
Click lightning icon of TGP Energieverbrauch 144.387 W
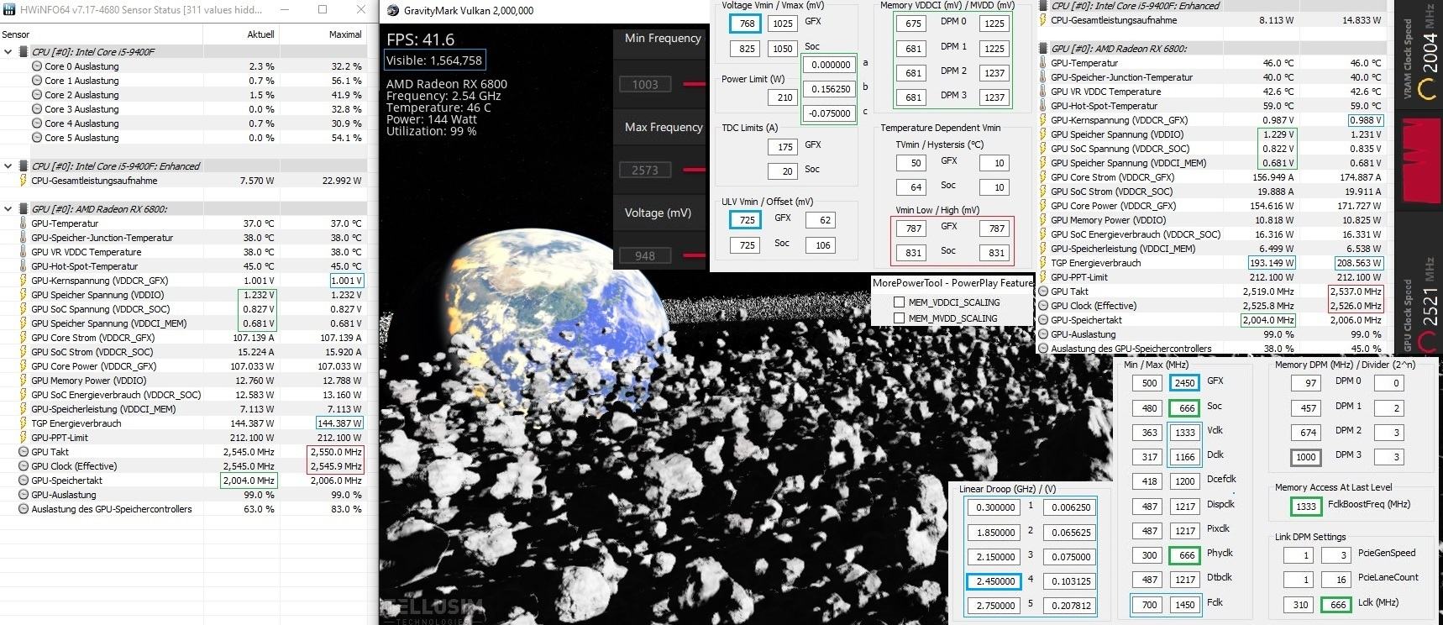23,423
